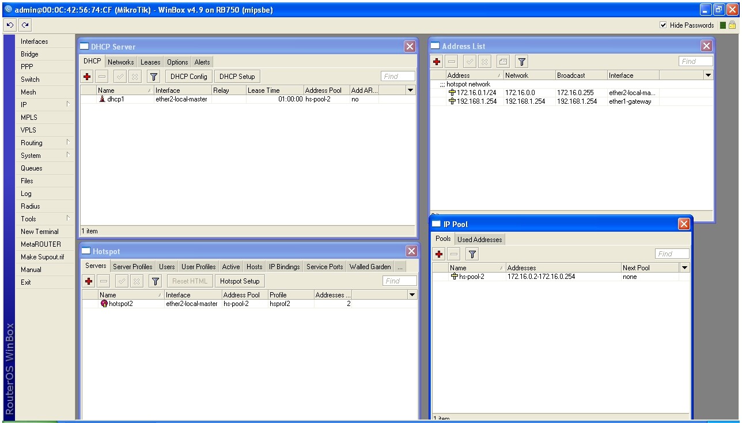Click the Remove button in Address List toolbar

(x=452, y=62)
